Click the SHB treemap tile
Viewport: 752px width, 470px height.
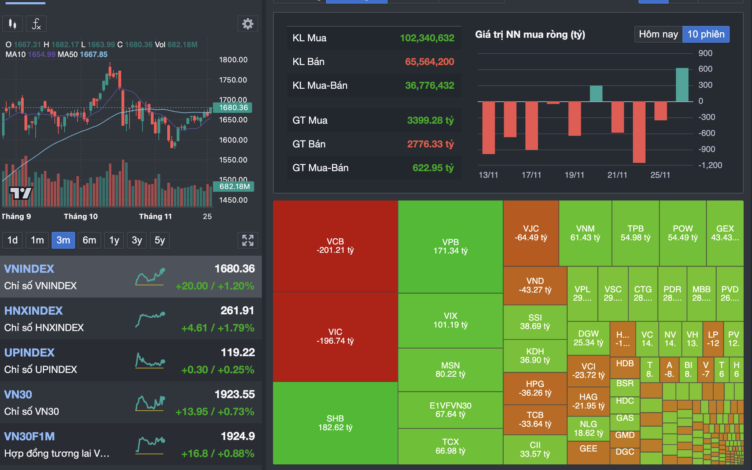click(335, 423)
